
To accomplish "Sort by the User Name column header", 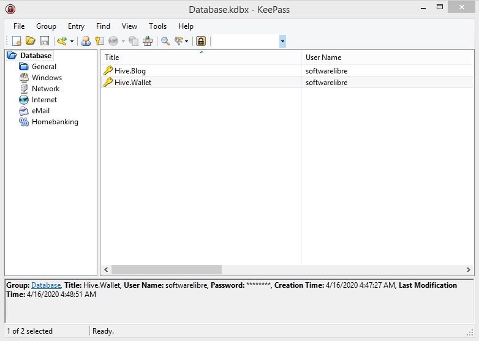I will [388, 58].
